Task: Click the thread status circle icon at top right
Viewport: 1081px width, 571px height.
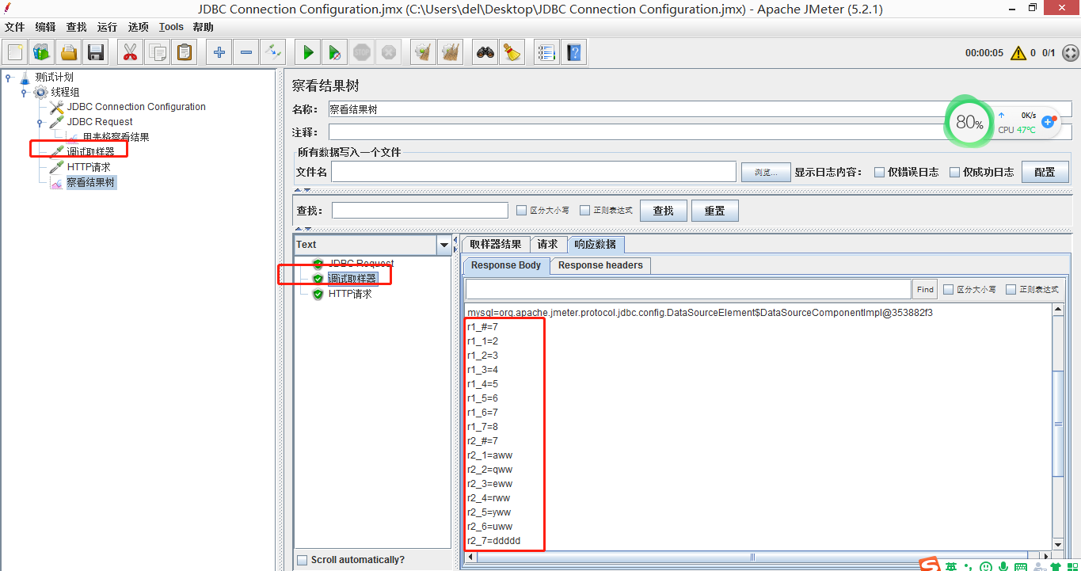Action: [1069, 53]
